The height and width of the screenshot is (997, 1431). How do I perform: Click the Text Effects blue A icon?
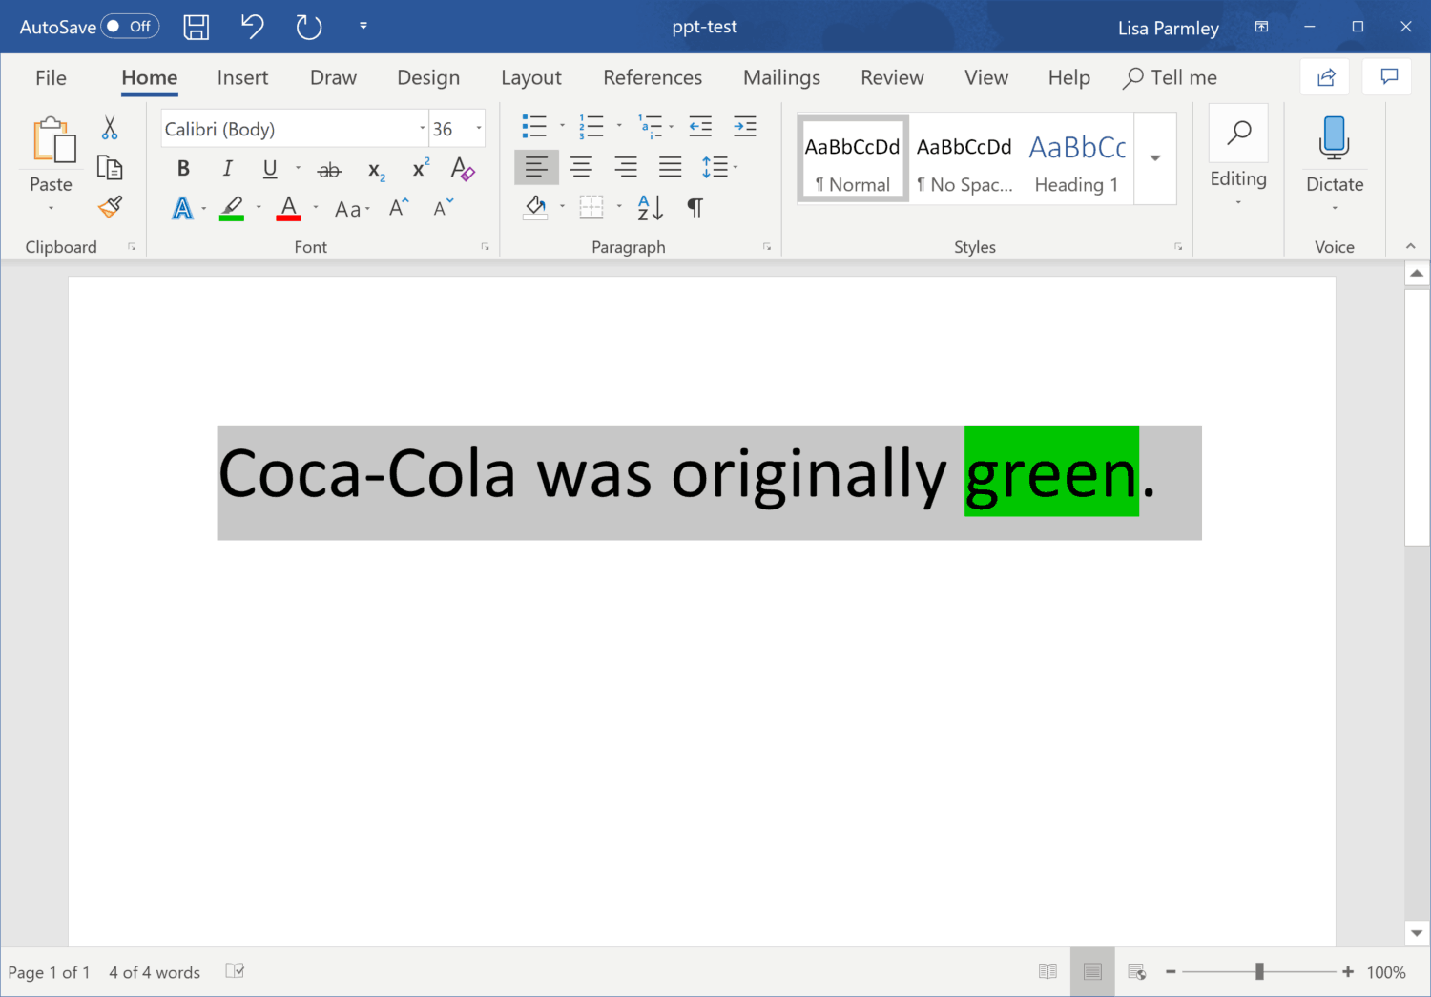click(x=182, y=208)
